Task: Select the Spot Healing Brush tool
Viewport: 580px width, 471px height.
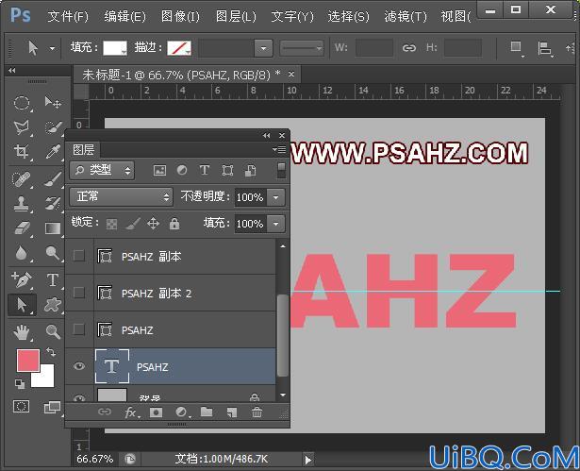Action: coord(21,178)
